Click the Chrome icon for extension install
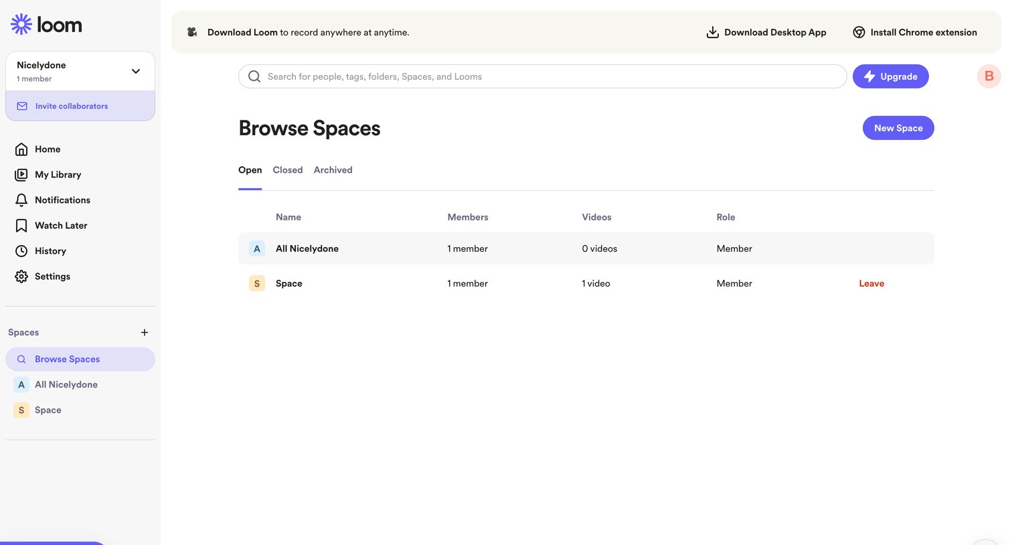1012x545 pixels. 859,32
